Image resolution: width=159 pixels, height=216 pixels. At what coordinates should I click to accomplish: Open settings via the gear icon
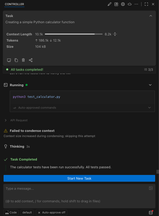[123, 4]
